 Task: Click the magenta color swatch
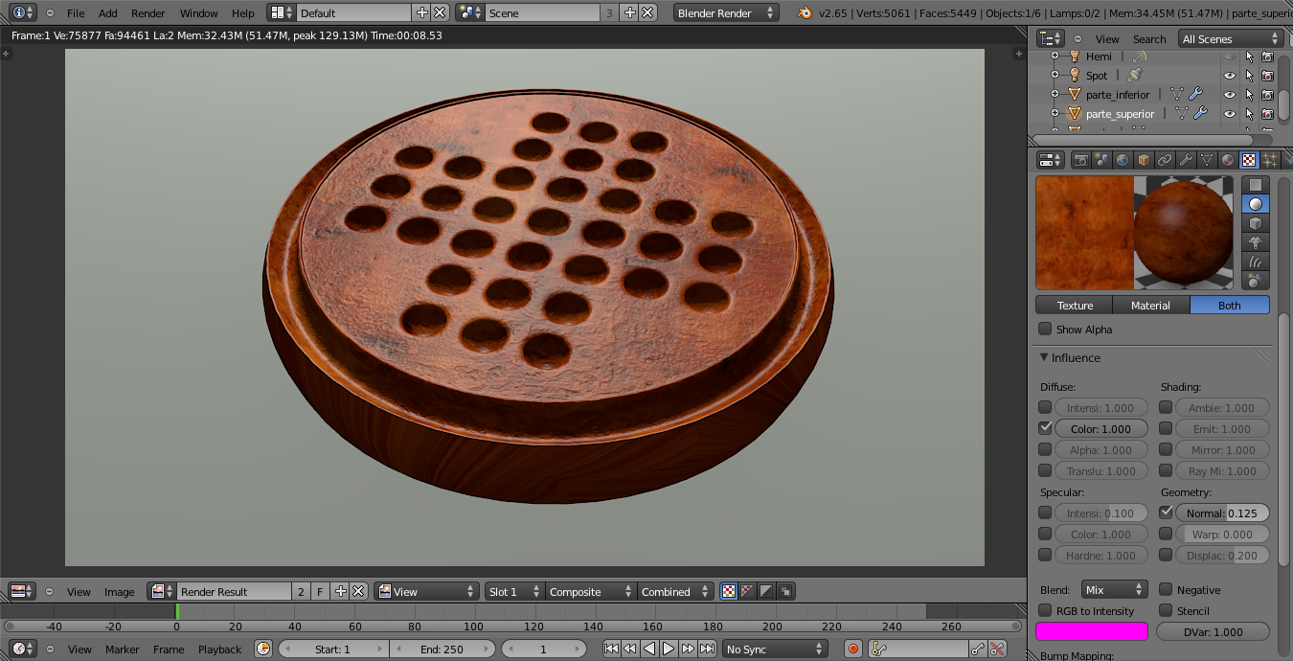click(1091, 631)
